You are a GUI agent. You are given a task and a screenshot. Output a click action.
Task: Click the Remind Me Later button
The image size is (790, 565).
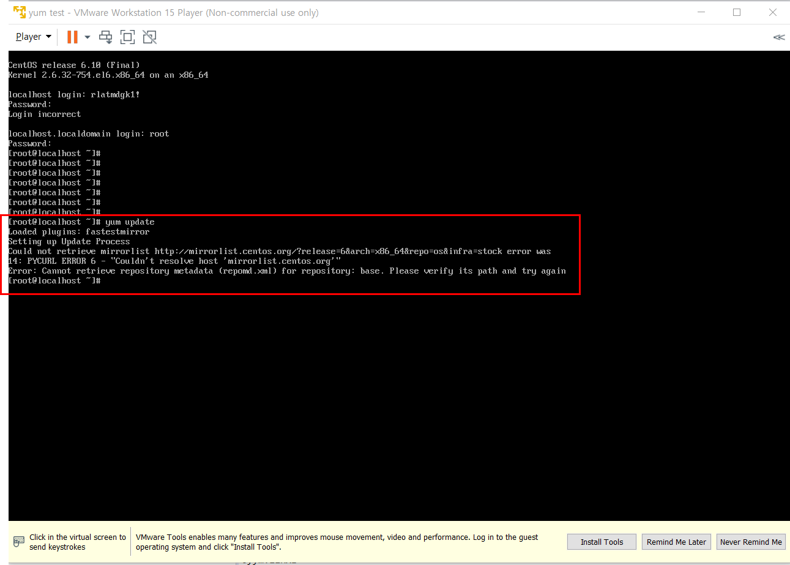click(x=676, y=542)
